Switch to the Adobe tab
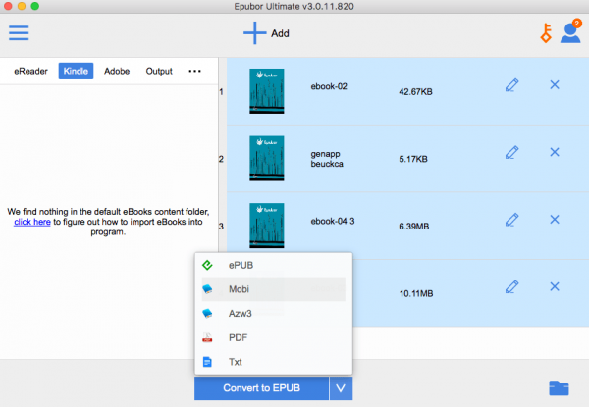 116,72
